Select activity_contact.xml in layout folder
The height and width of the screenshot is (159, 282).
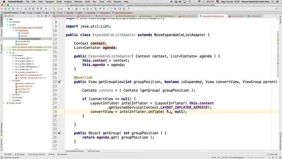click(x=26, y=83)
